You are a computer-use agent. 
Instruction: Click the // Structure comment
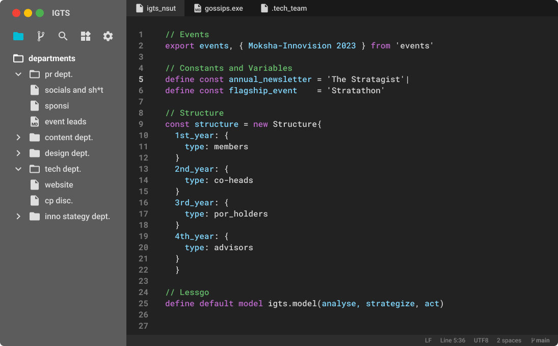pyautogui.click(x=194, y=113)
